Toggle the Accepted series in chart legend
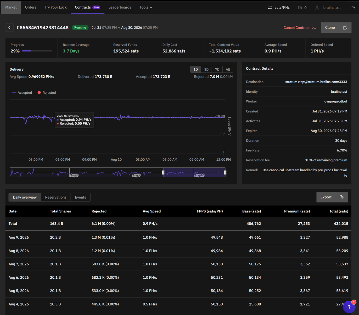This screenshot has width=359, height=315. pos(22,93)
